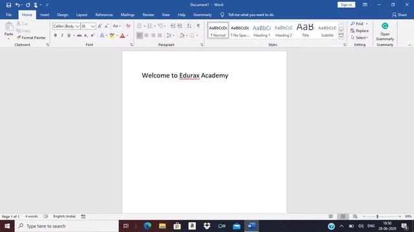The width and height of the screenshot is (414, 232).
Task: Toggle strikethrough formatting
Action: click(x=79, y=35)
